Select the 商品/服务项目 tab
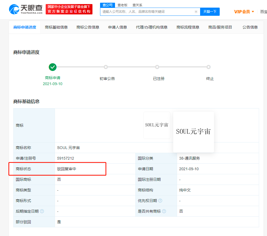The height and width of the screenshot is (236, 267). pyautogui.click(x=220, y=27)
